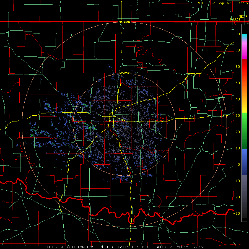This screenshot has height=249, width=249.
Task: Click the 30 value on the dBZ scale
Action: (x=238, y=116)
